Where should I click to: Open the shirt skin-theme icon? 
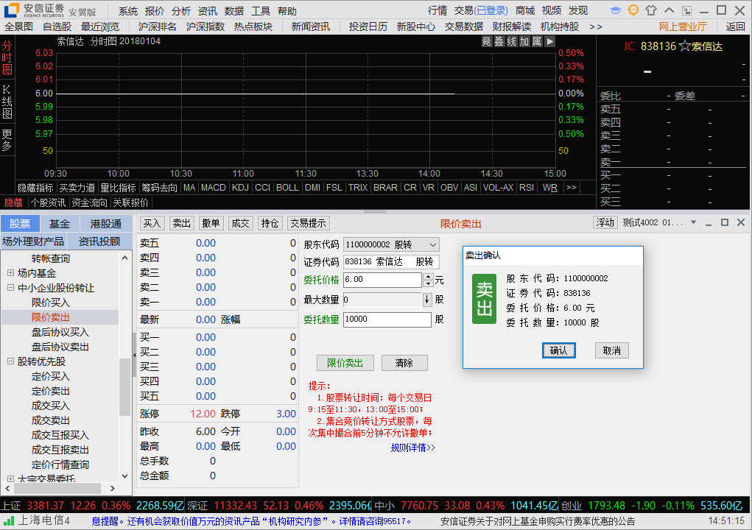coord(651,10)
